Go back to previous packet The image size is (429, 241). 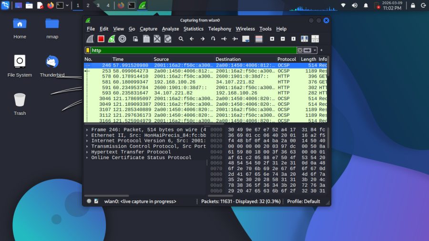192,39
